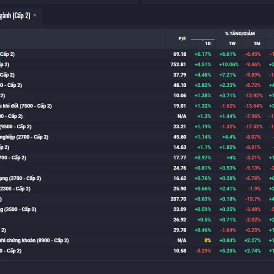Click the red -0.29% 1D value
Screen dimensions: 274x274
(203, 251)
